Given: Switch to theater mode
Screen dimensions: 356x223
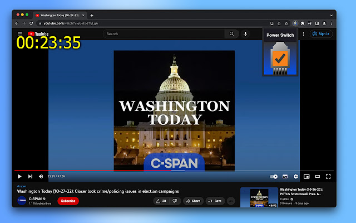Looking at the screenshot, I should click(x=318, y=177).
